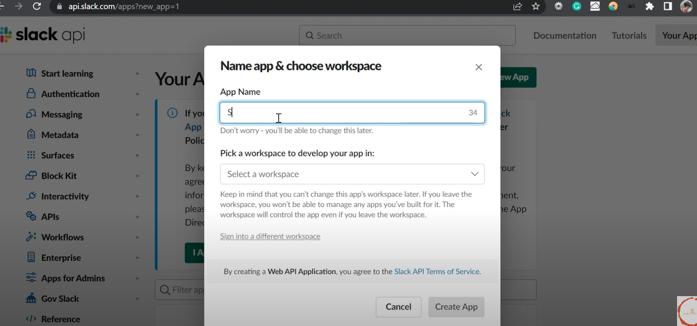The width and height of the screenshot is (697, 326).
Task: Click the search magnifier icon in header
Action: tap(309, 36)
